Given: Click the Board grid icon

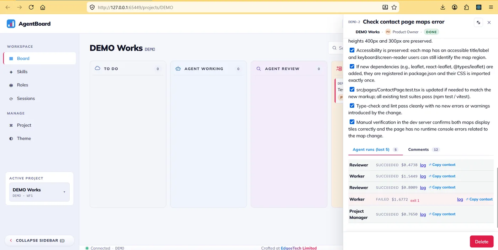Looking at the screenshot, I should coord(11,58).
